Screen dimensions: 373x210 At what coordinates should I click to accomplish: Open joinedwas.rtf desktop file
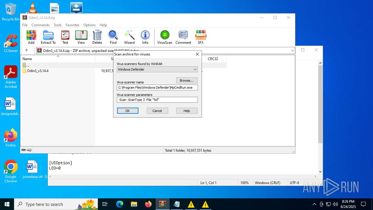pos(32,169)
